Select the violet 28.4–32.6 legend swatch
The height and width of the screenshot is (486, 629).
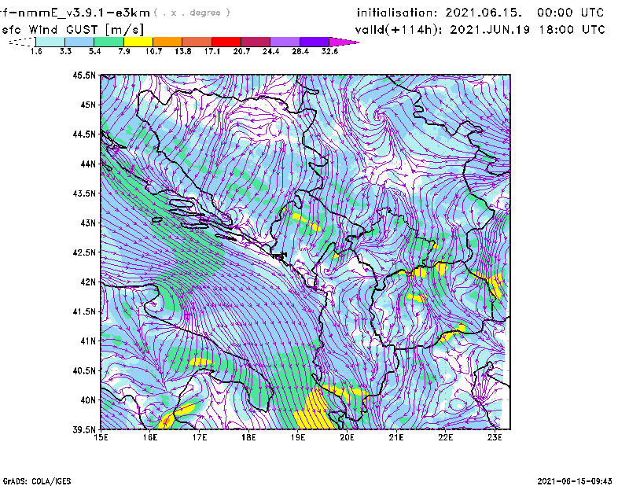pyautogui.click(x=314, y=42)
